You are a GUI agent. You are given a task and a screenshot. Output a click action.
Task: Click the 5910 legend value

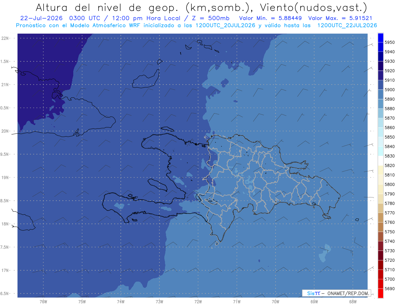tap(390, 80)
